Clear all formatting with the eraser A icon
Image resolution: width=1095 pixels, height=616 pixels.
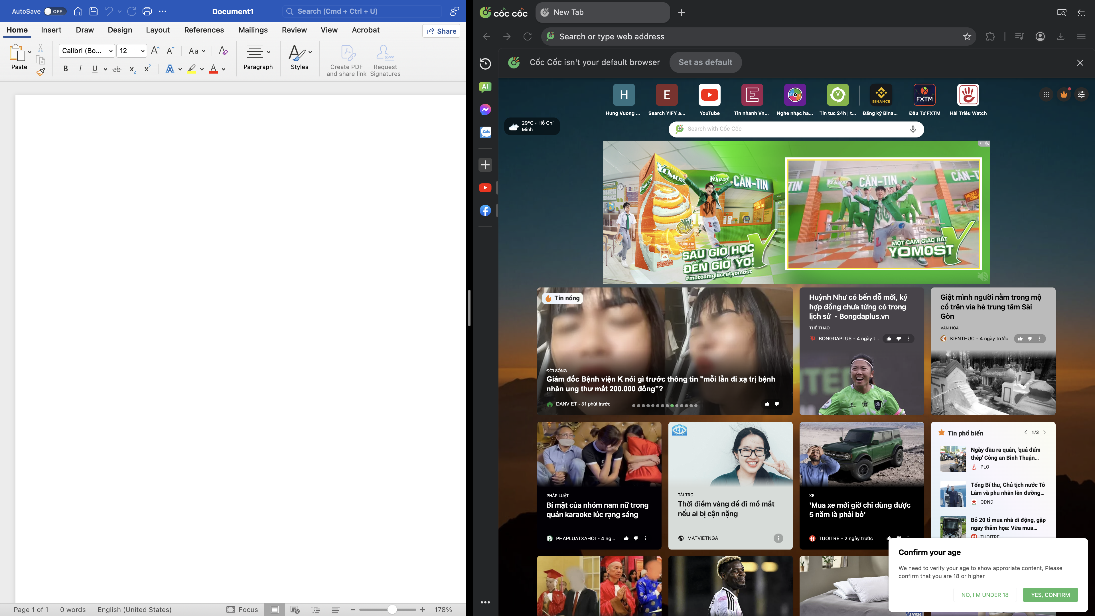tap(223, 50)
